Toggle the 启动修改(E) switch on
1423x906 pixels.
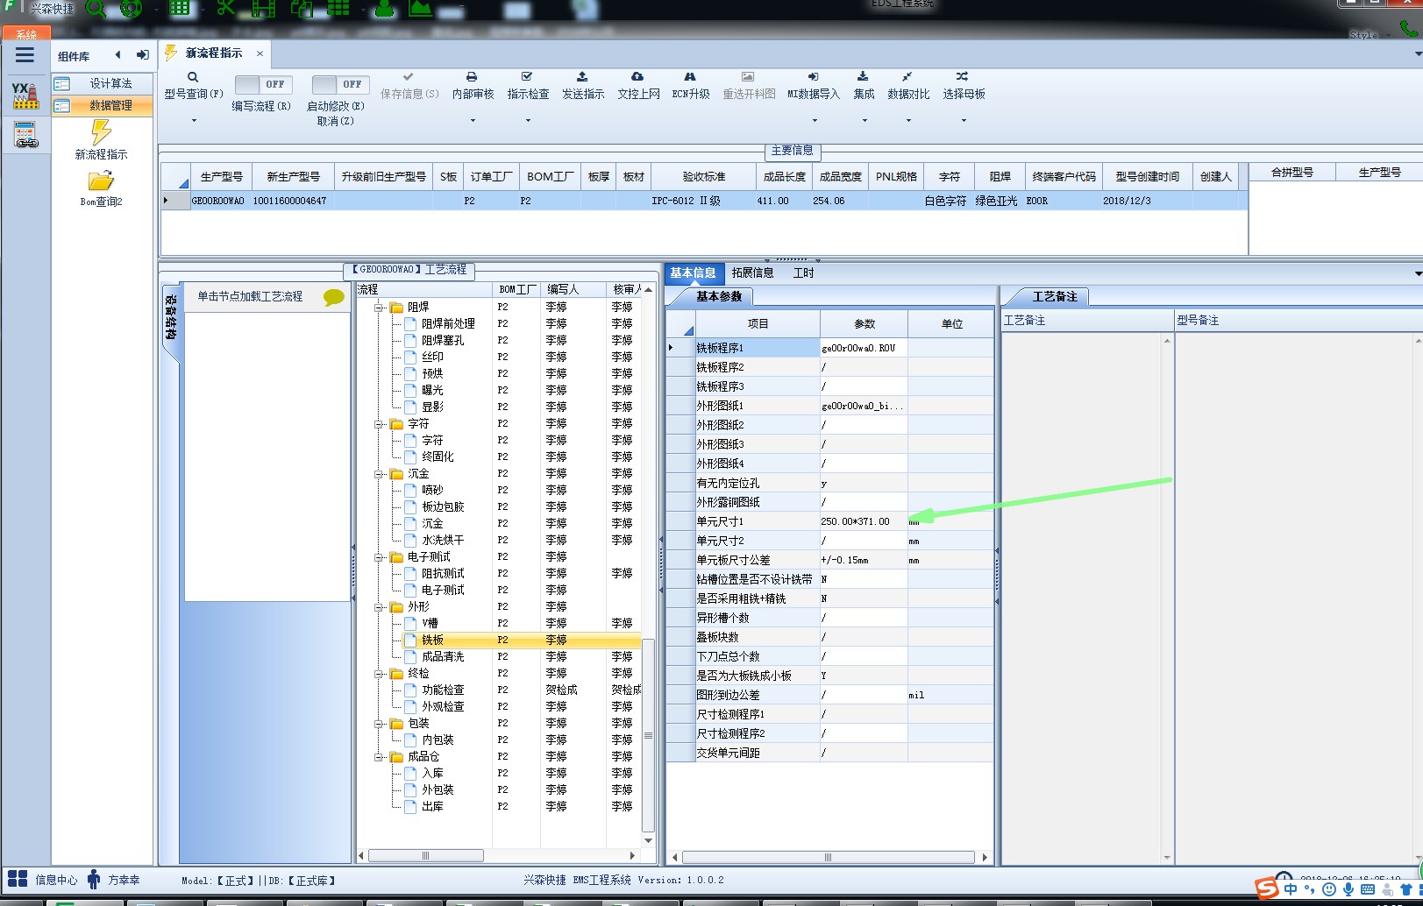(339, 84)
